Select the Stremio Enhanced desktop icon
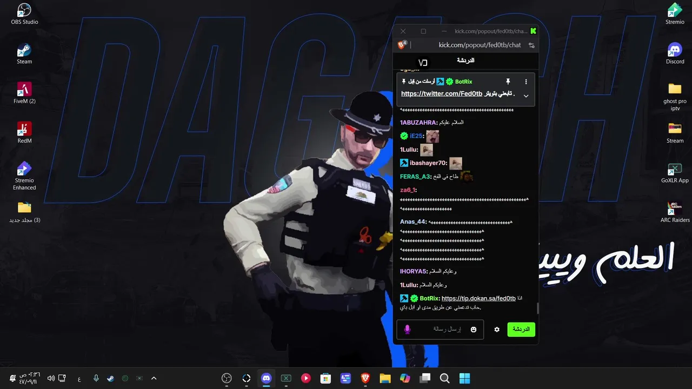Viewport: 692px width, 389px height. point(24,176)
